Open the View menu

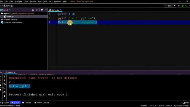[11, 1]
